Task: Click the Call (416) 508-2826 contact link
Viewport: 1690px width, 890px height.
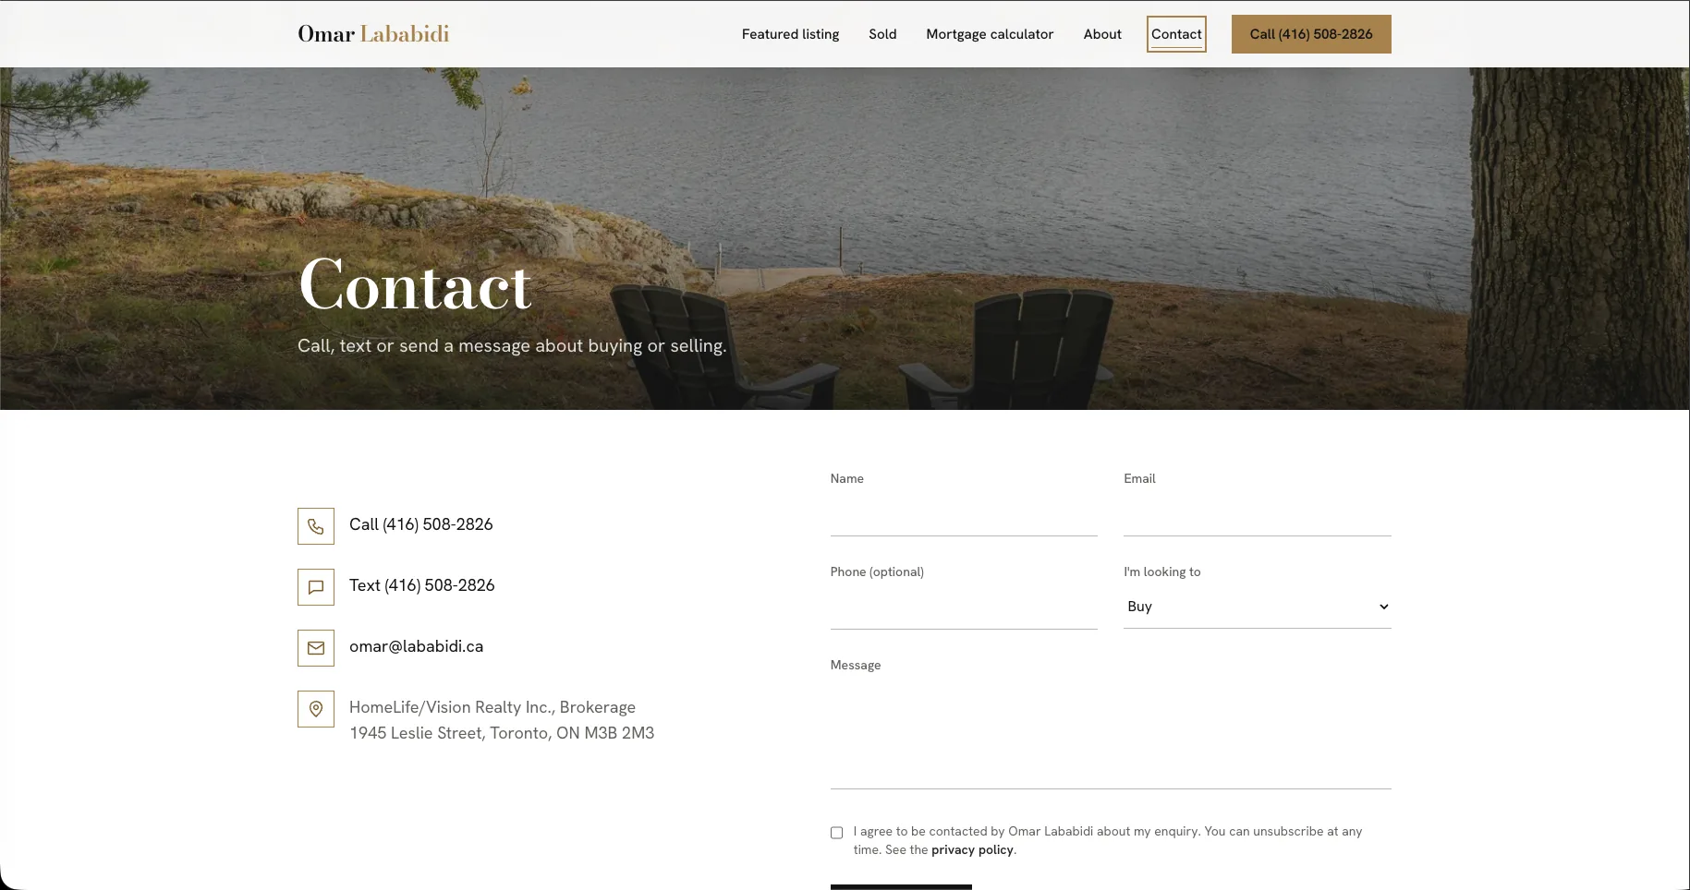Action: (x=420, y=524)
